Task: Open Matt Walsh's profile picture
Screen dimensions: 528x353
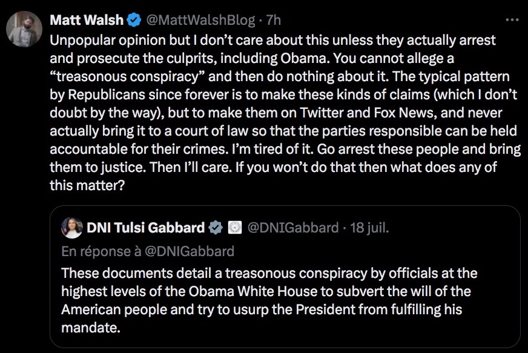Action: [x=24, y=28]
